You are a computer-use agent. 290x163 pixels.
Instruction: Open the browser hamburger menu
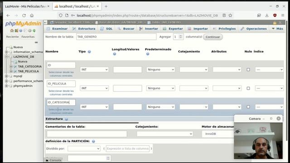click(283, 15)
